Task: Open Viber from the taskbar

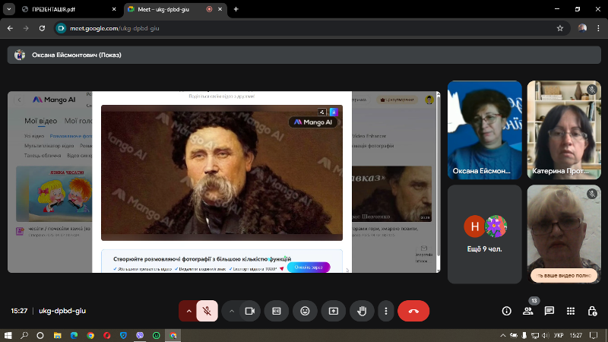Action: coord(140,335)
